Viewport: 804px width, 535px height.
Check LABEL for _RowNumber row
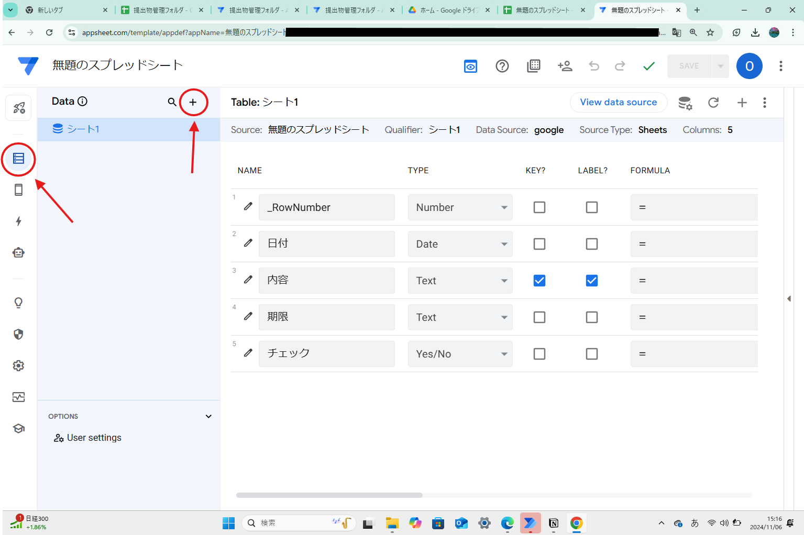[592, 207]
